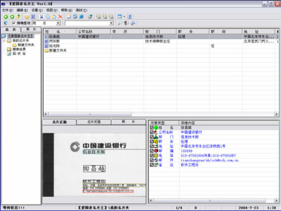This screenshot has width=281, height=211.
Task: Click the 详细内容 column header
Action: tap(229, 123)
